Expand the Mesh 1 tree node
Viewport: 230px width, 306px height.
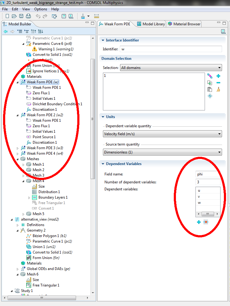(x=24, y=164)
